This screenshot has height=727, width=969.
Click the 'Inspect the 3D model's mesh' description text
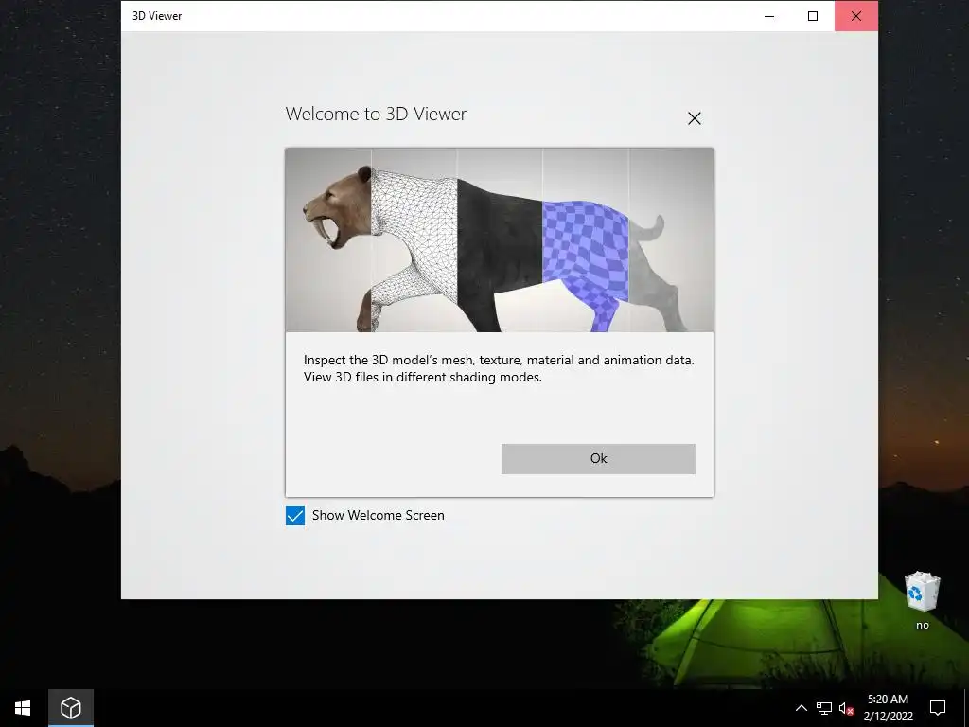[499, 368]
